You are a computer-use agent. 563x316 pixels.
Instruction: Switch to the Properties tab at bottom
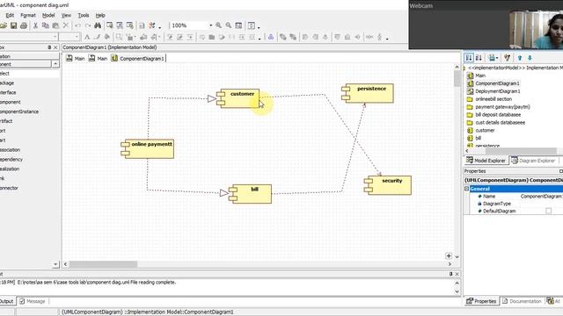pyautogui.click(x=481, y=301)
